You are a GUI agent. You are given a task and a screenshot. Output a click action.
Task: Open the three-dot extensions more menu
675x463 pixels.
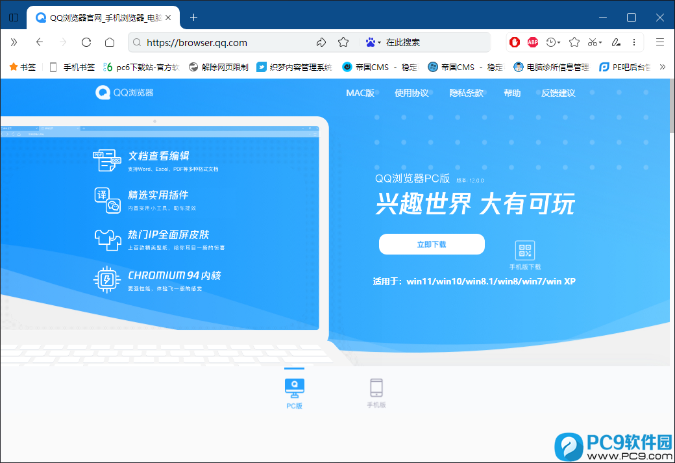pos(634,42)
